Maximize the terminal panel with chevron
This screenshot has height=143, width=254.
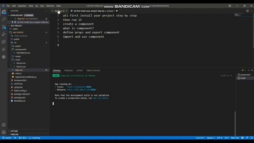(x=249, y=70)
